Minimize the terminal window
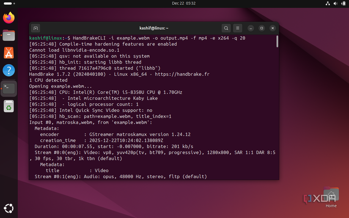The width and height of the screenshot is (349, 218). 250,28
